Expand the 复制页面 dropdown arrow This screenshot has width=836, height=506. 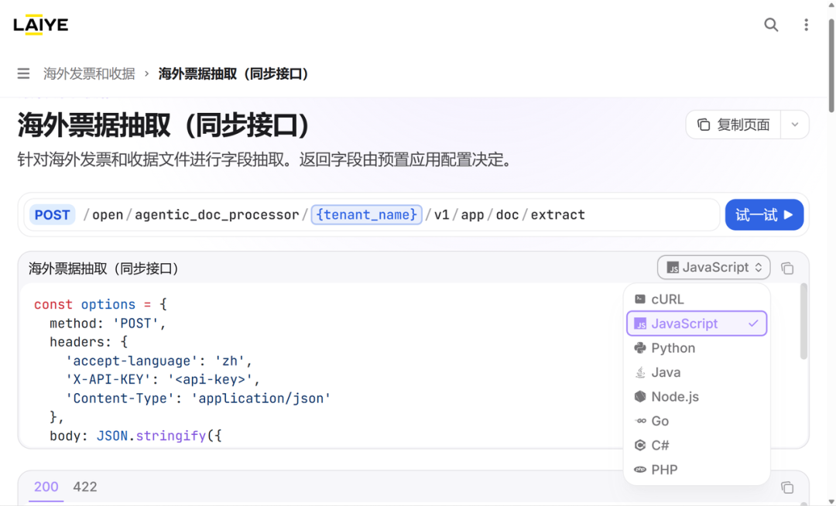click(795, 125)
